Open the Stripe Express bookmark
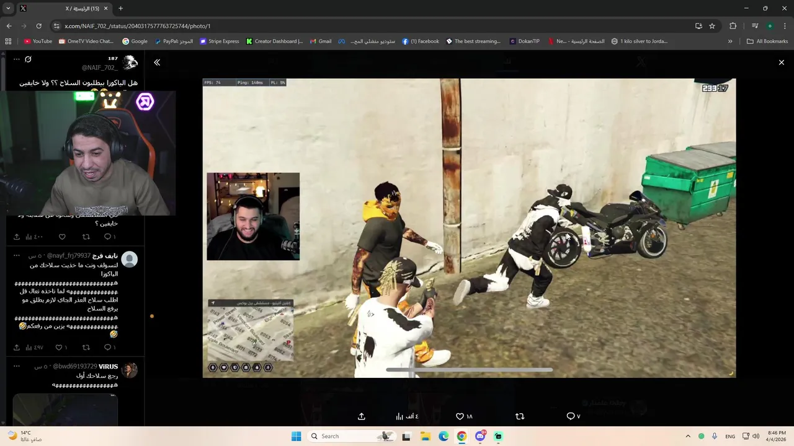The width and height of the screenshot is (794, 446). (x=220, y=42)
